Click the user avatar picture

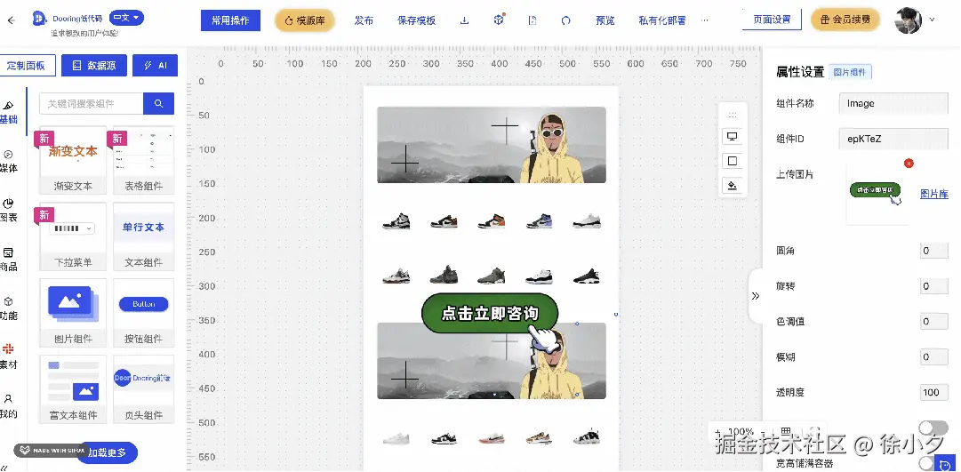click(x=909, y=20)
